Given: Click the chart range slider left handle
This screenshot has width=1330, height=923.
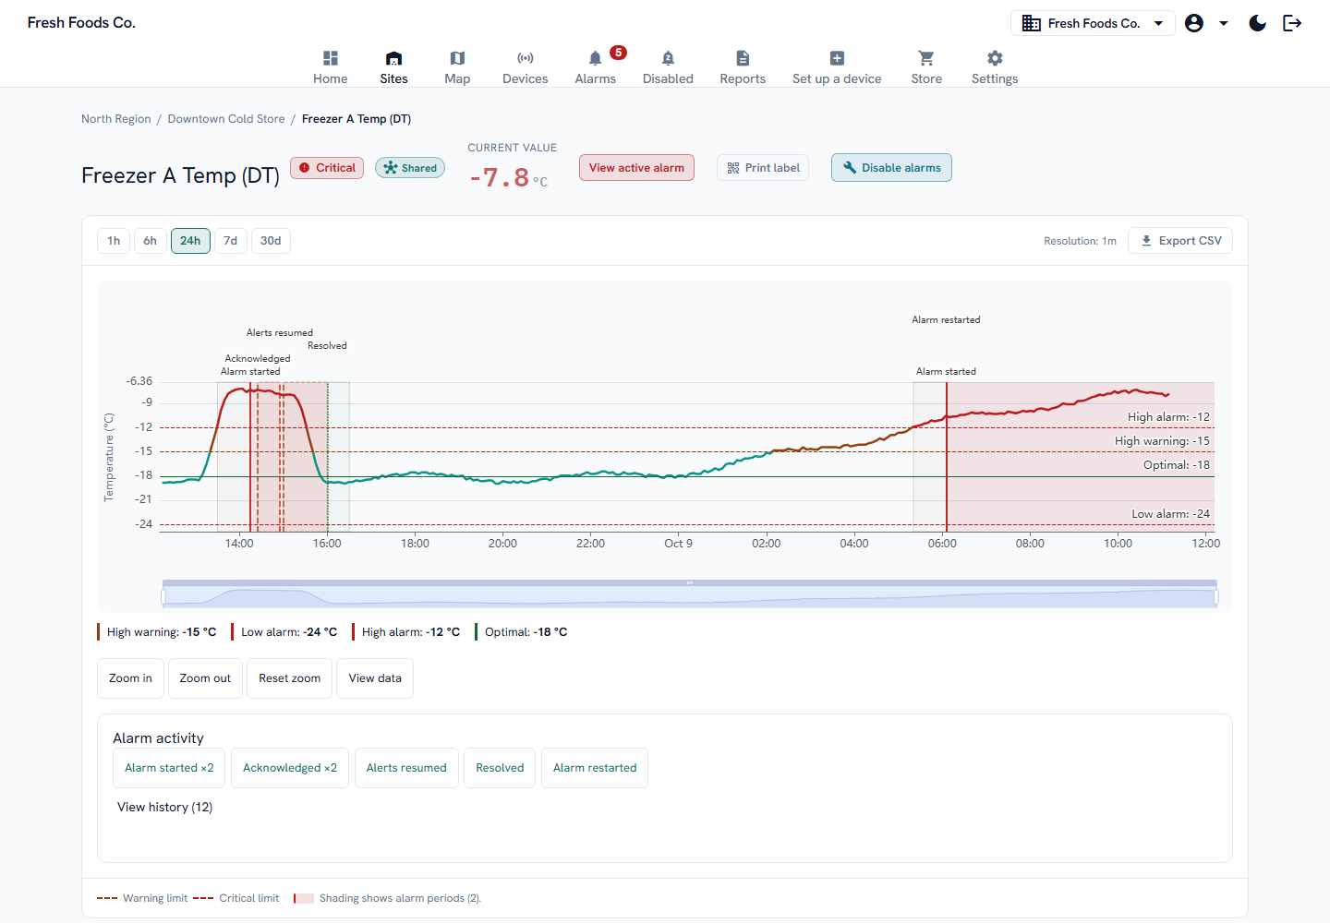Looking at the screenshot, I should pos(163,597).
